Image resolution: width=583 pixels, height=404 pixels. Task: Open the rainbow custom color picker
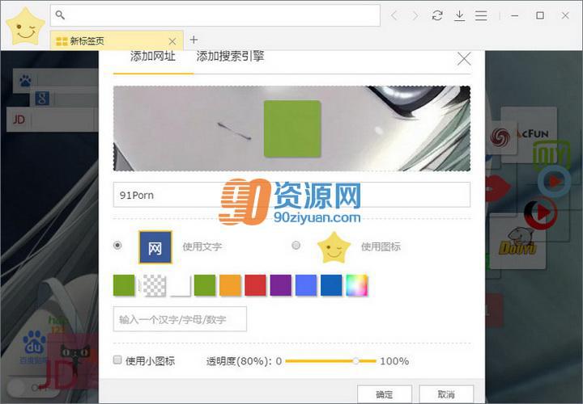(x=356, y=285)
